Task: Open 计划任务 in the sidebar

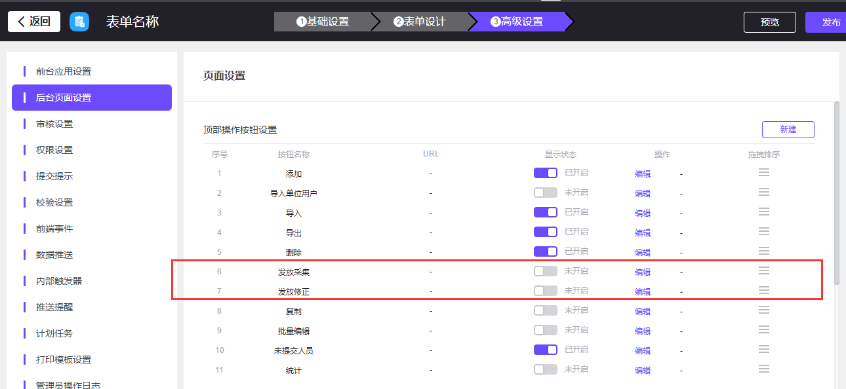Action: (92, 333)
